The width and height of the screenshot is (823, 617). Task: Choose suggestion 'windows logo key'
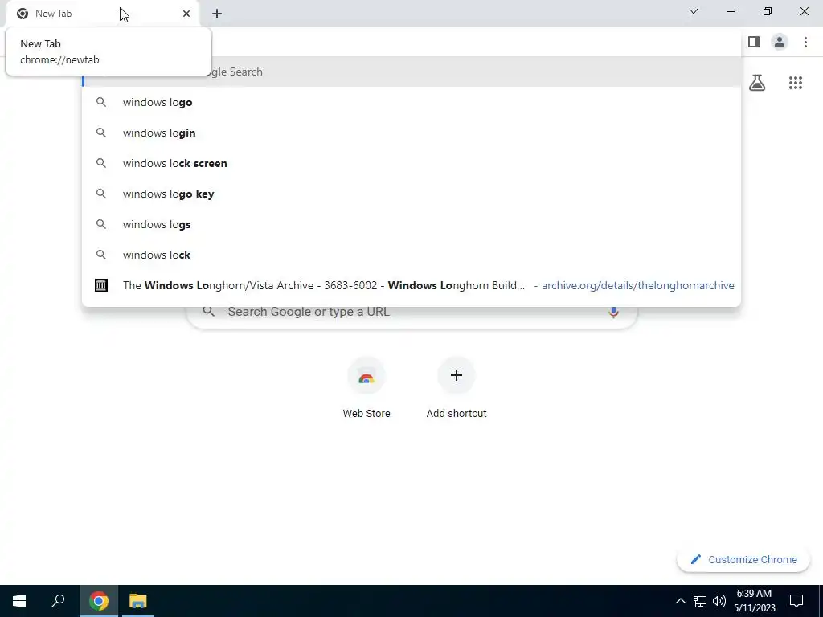coord(411,194)
